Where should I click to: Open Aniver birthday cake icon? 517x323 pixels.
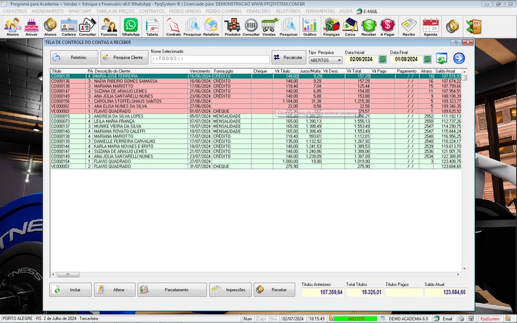pos(32,26)
